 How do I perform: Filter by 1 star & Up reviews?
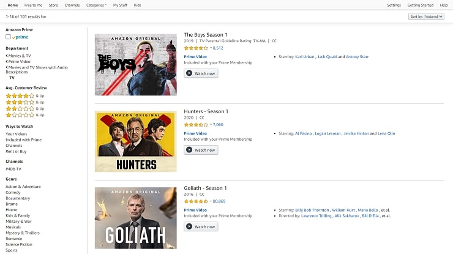(x=25, y=115)
